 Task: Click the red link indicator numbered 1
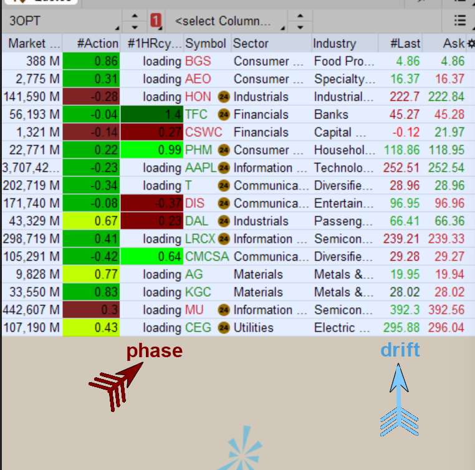(x=156, y=21)
